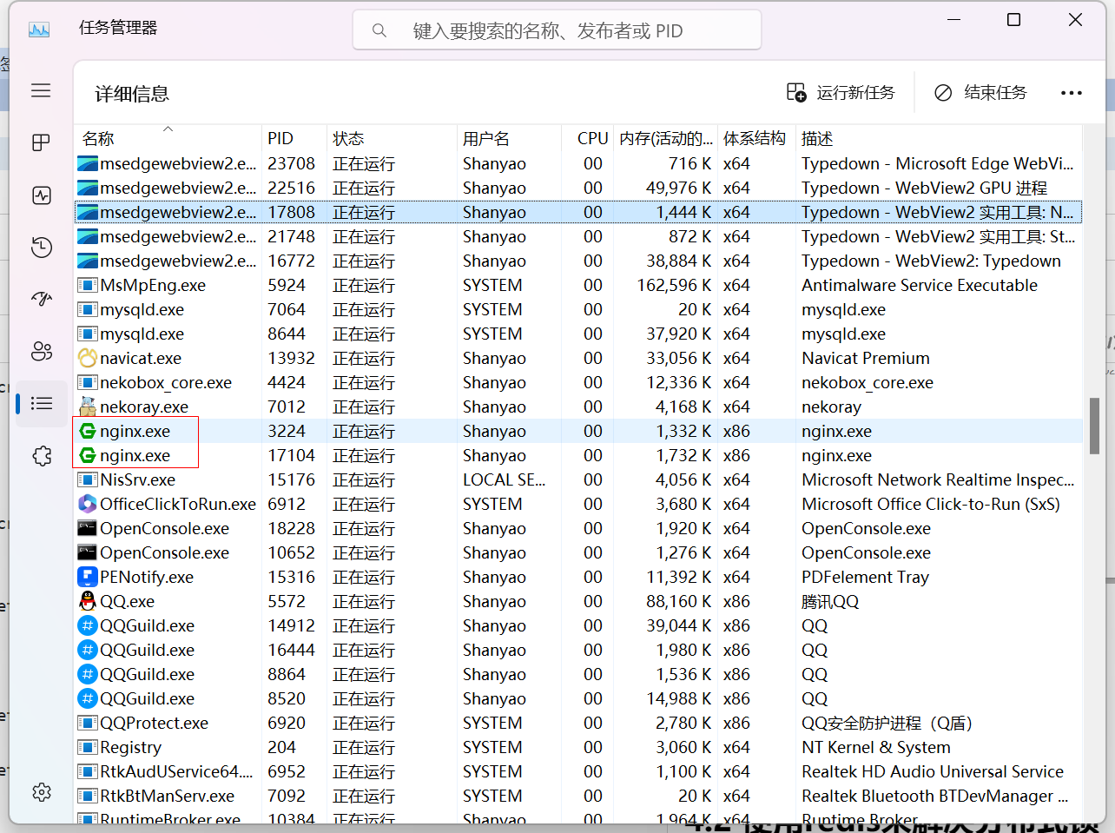This screenshot has height=833, width=1115.
Task: Sort by the "内存(活动的..." column header
Action: point(666,138)
